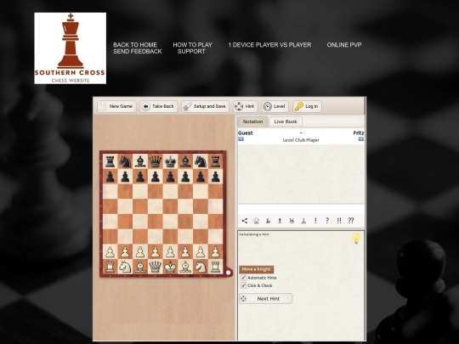Click the Southern Cross chess logo
Viewport: 459px width, 344px height.
pyautogui.click(x=71, y=48)
